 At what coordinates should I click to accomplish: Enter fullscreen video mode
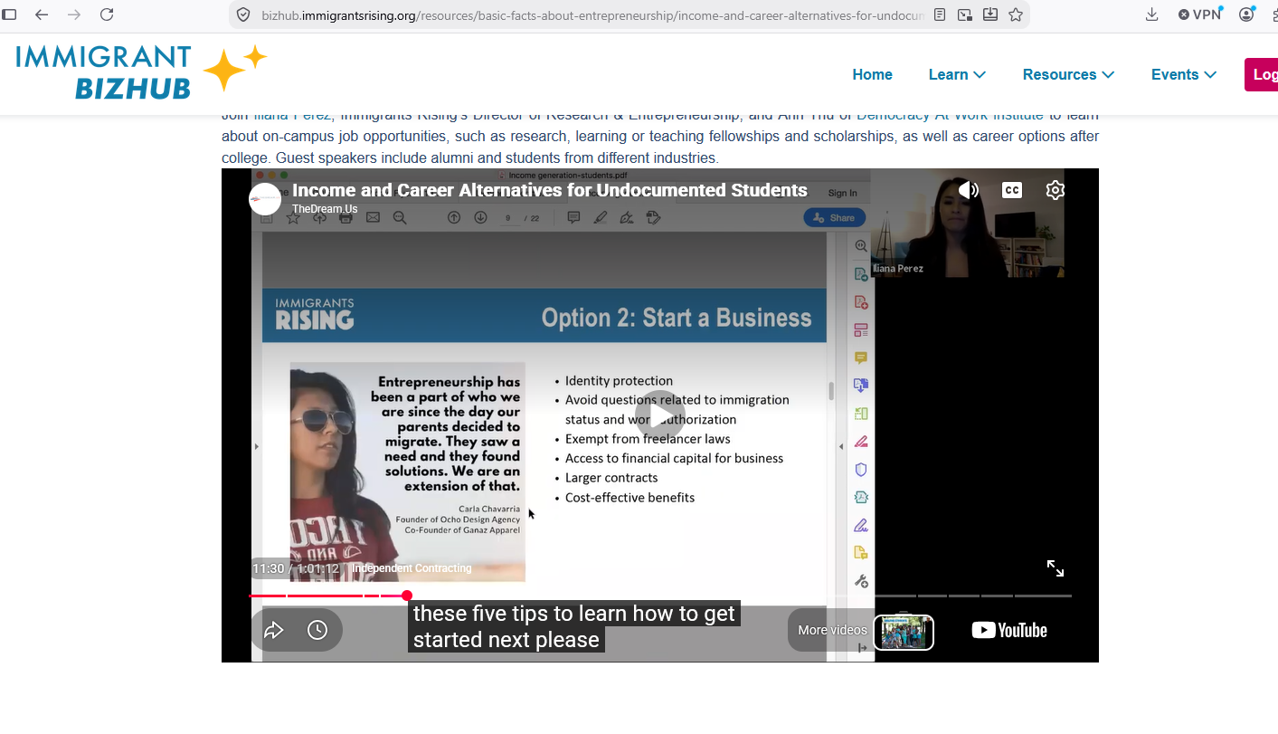pos(1056,568)
